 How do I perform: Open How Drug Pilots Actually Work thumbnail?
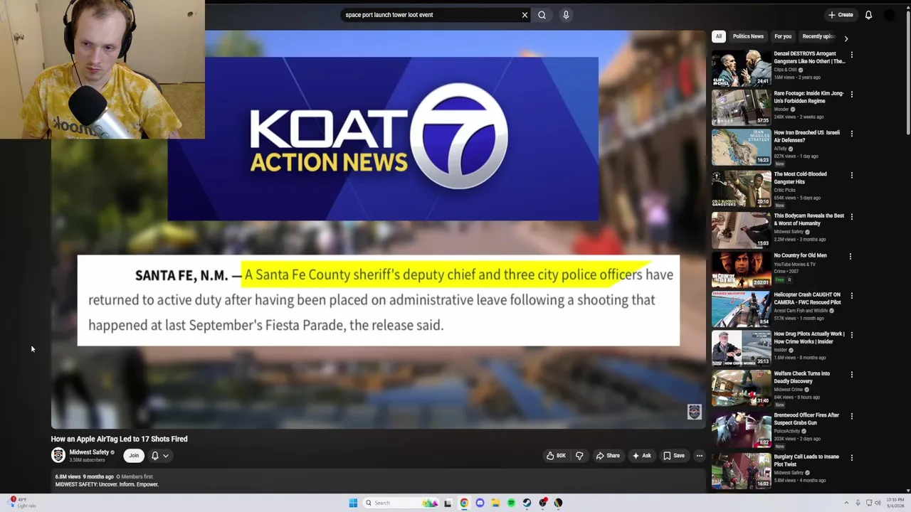[741, 348]
